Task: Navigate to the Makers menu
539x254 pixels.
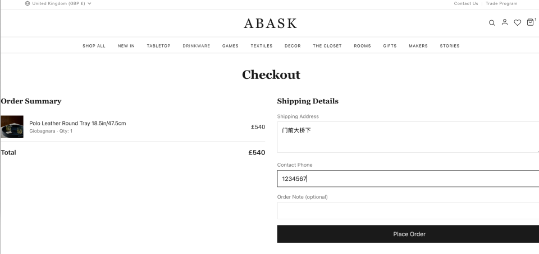Action: 418,46
